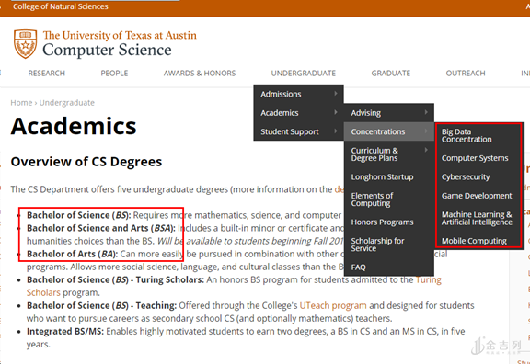530x364 pixels.
Task: Click the Computer Science site title
Action: click(107, 50)
